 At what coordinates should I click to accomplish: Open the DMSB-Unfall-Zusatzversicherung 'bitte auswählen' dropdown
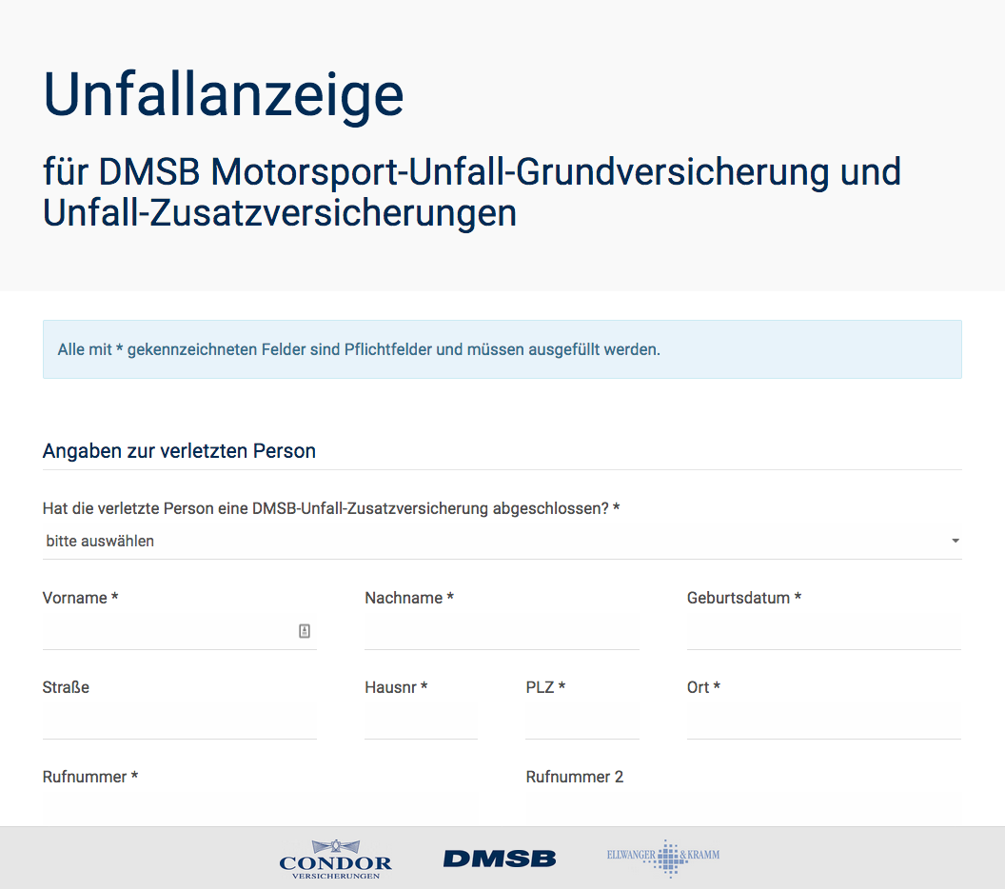point(502,541)
